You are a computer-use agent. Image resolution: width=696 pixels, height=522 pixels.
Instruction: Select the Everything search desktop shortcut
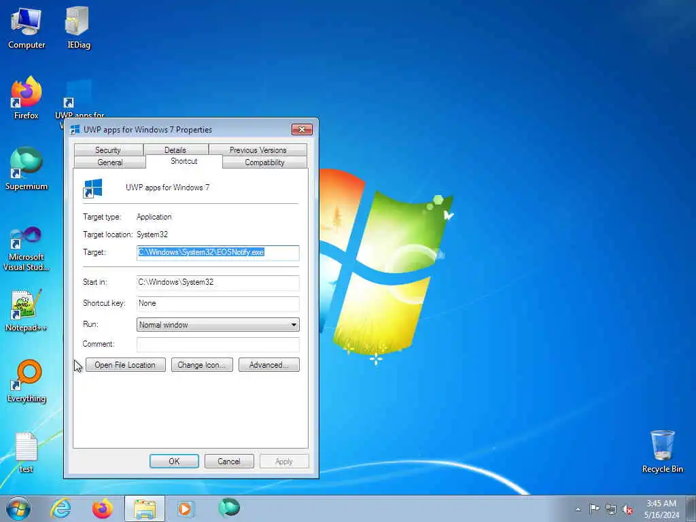(27, 381)
